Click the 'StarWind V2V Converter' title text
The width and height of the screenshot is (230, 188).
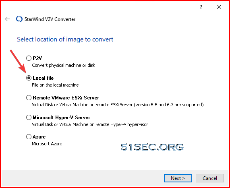[50, 19]
